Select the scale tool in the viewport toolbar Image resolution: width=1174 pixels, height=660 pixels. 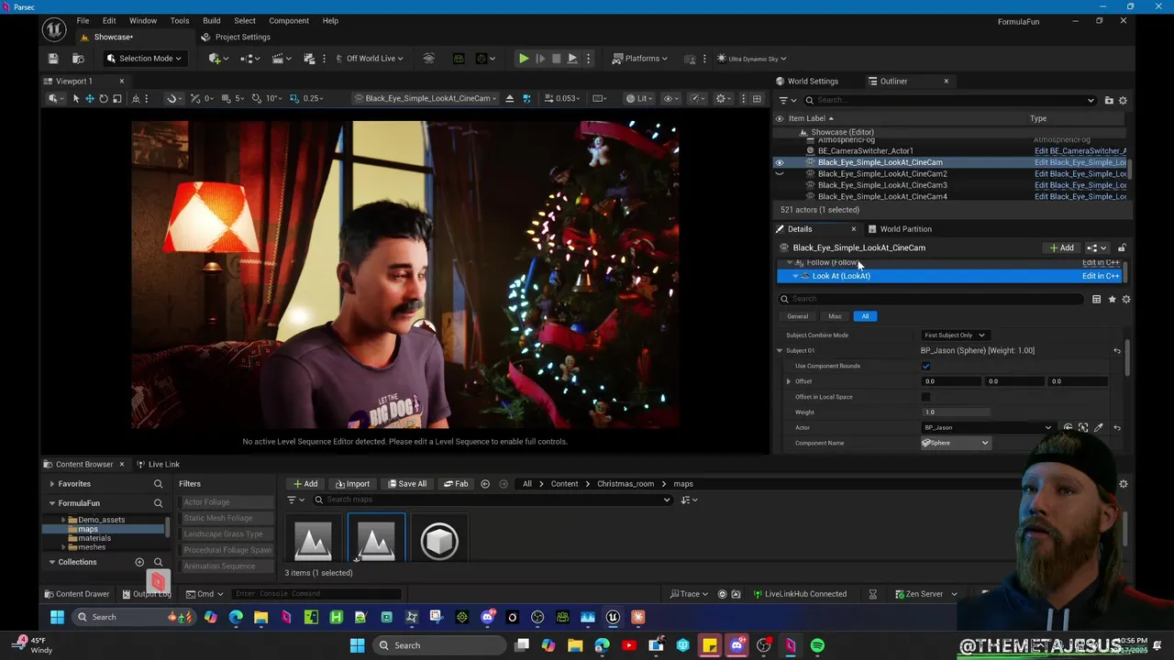coord(116,98)
